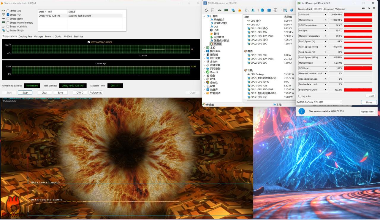Enable Log to file in GPU-Z
Screen dimensions: 380x220
300,96
